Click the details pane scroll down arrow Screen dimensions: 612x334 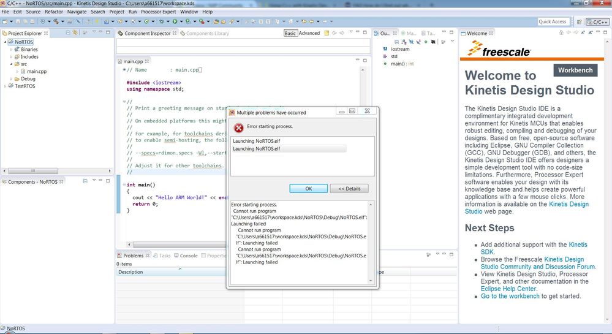point(371,281)
